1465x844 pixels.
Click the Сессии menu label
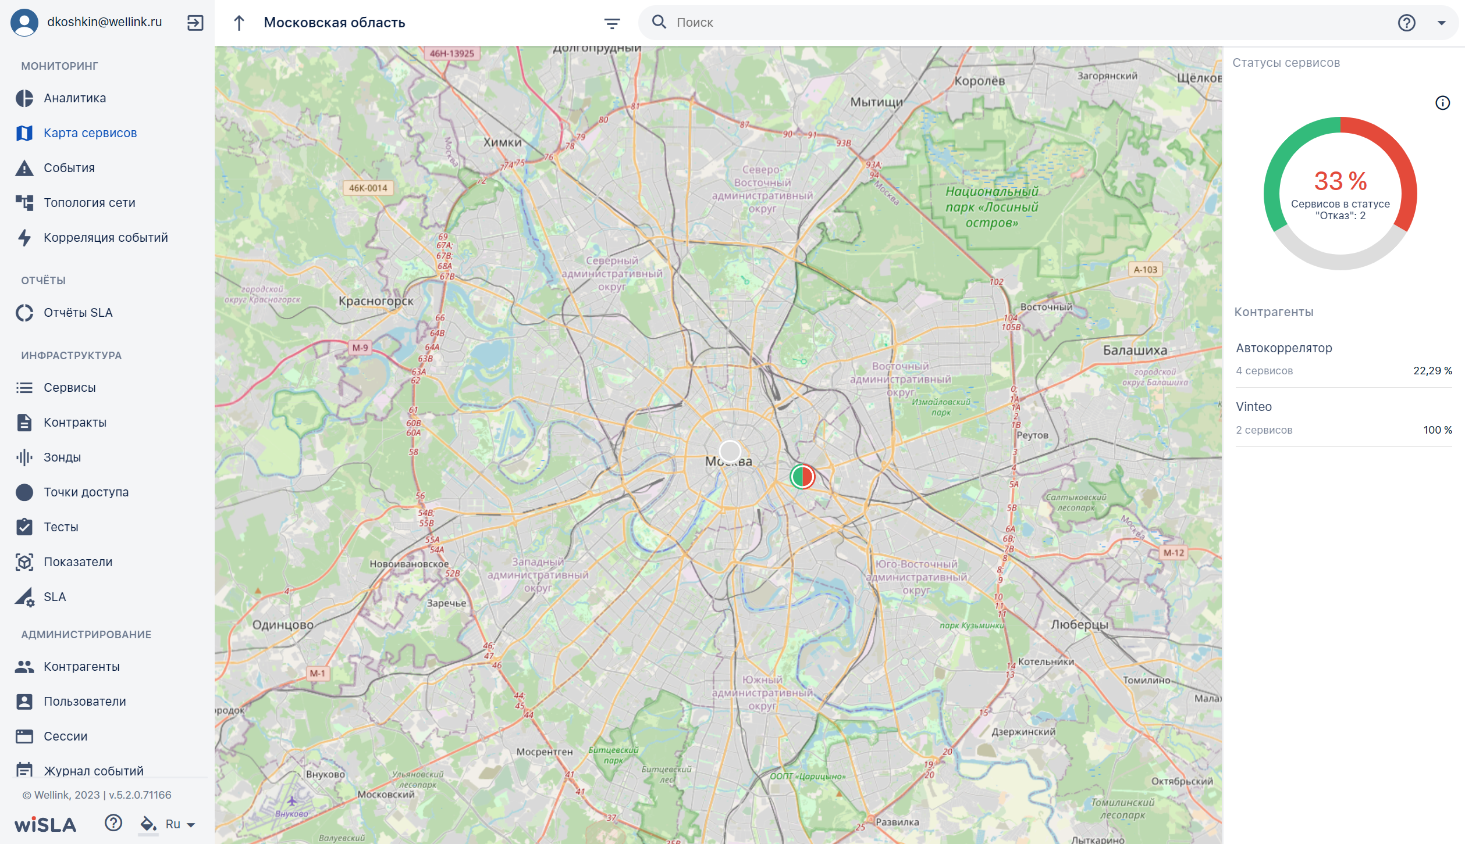pyautogui.click(x=66, y=736)
